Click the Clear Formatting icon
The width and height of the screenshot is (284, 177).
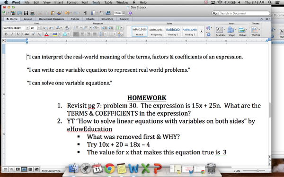[x=67, y=28]
